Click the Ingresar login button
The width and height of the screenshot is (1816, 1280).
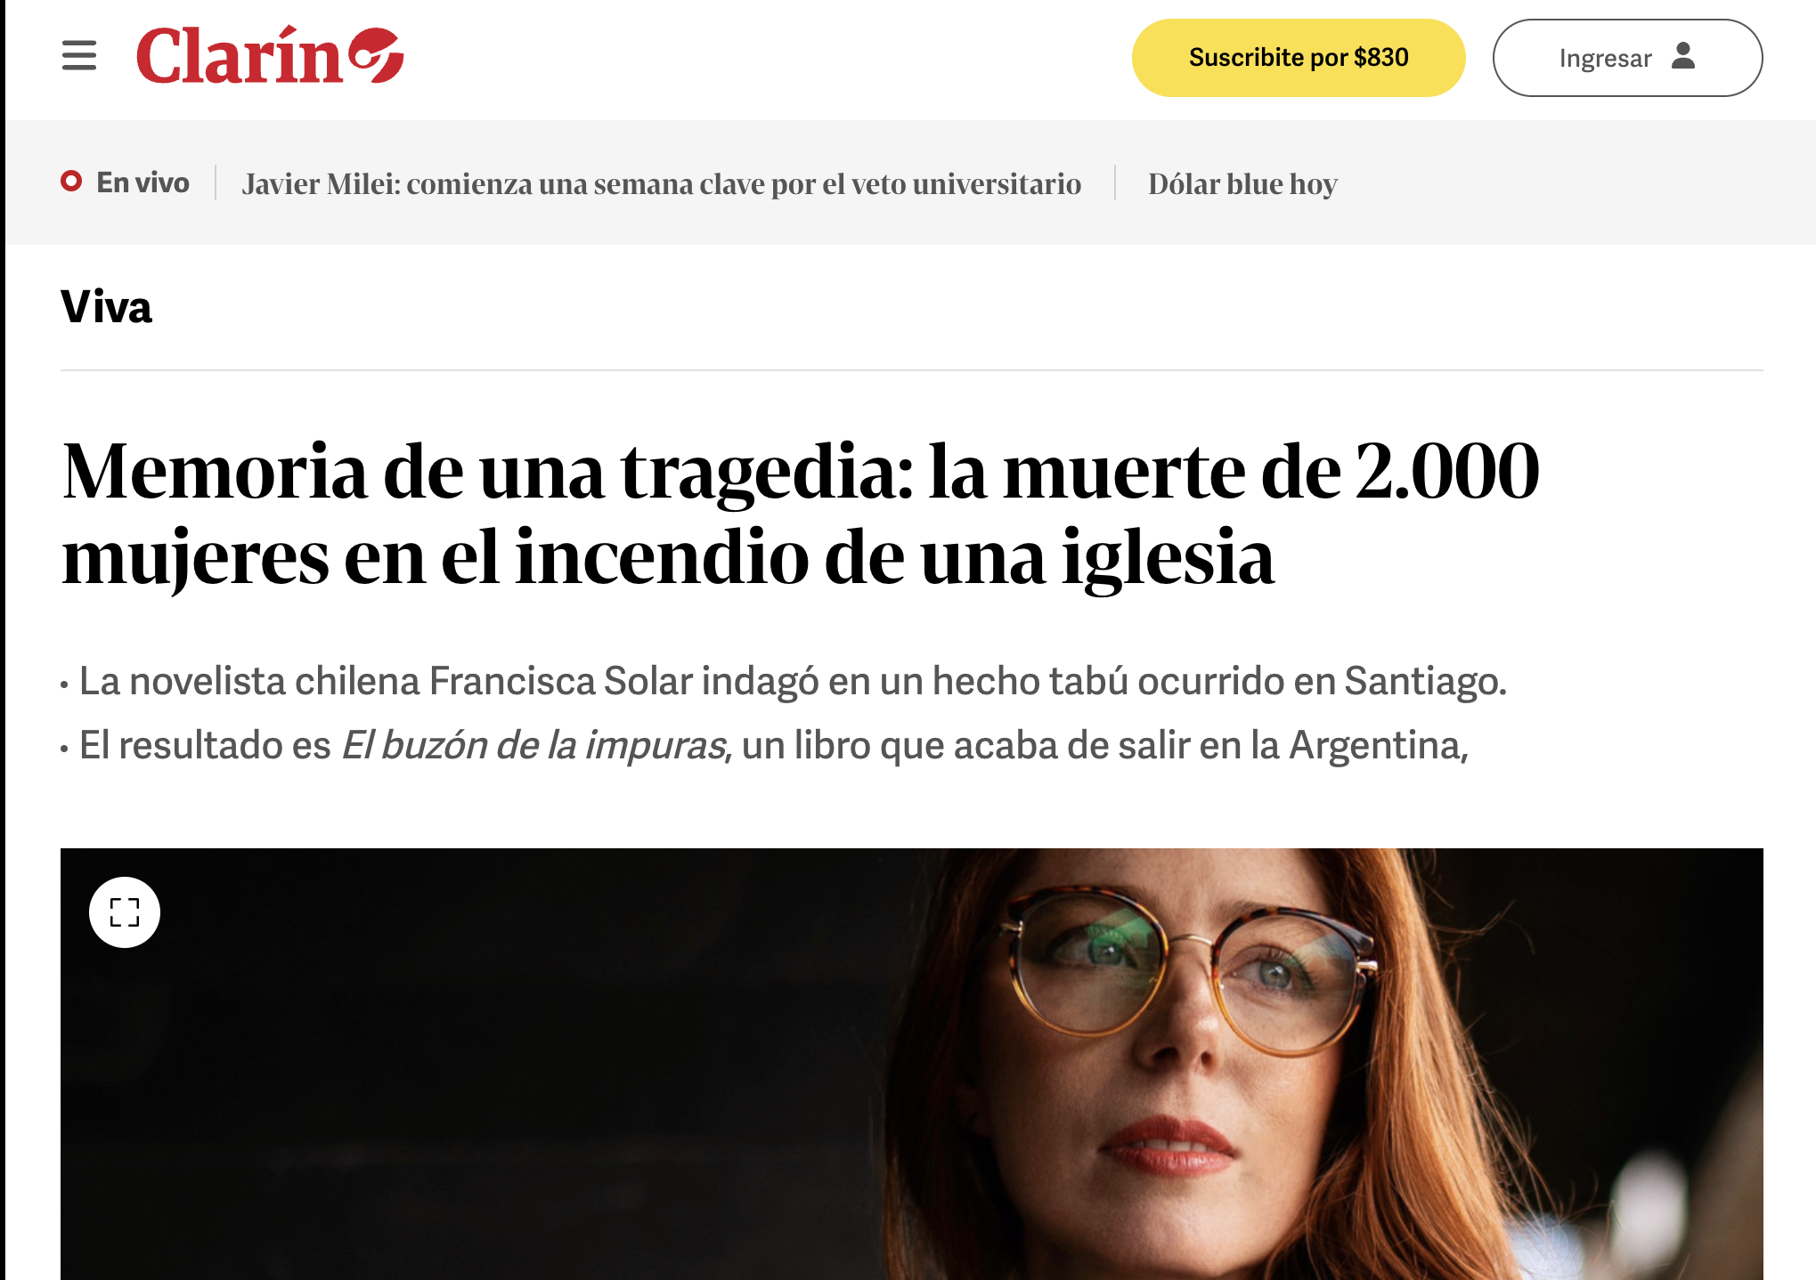pos(1627,58)
